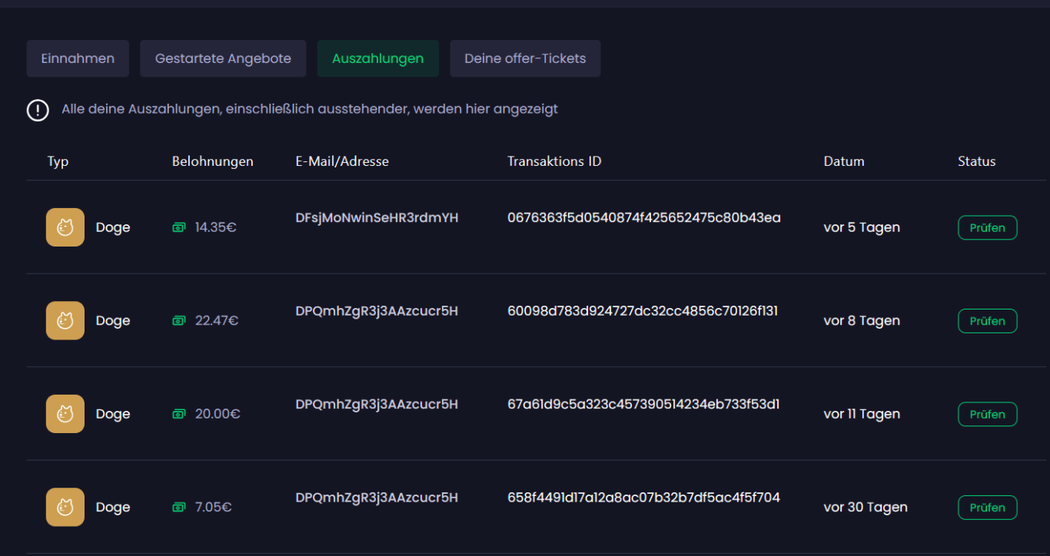Click cash icon beside 7.05€

point(179,507)
